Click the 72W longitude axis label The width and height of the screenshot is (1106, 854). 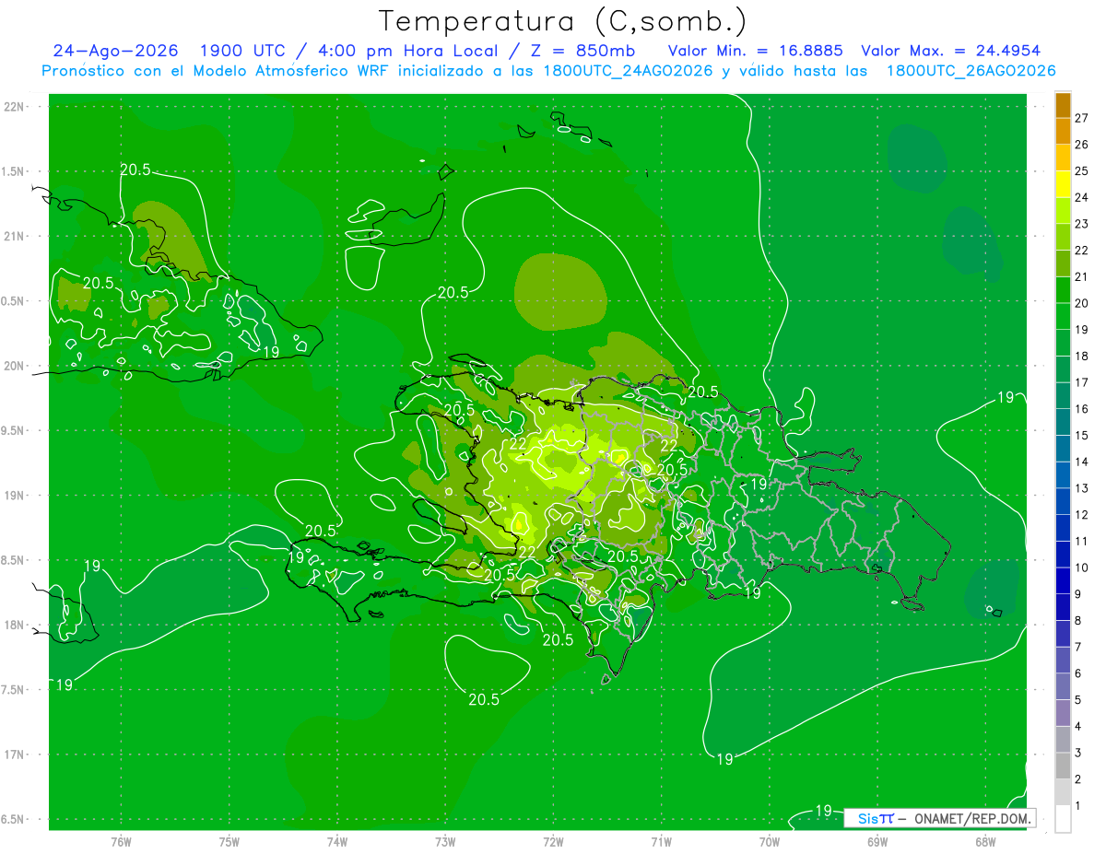[553, 842]
